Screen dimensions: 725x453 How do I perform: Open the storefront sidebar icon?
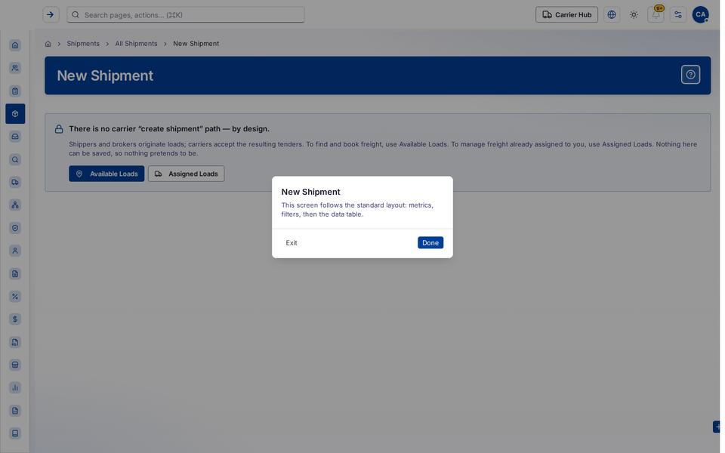[x=15, y=365]
